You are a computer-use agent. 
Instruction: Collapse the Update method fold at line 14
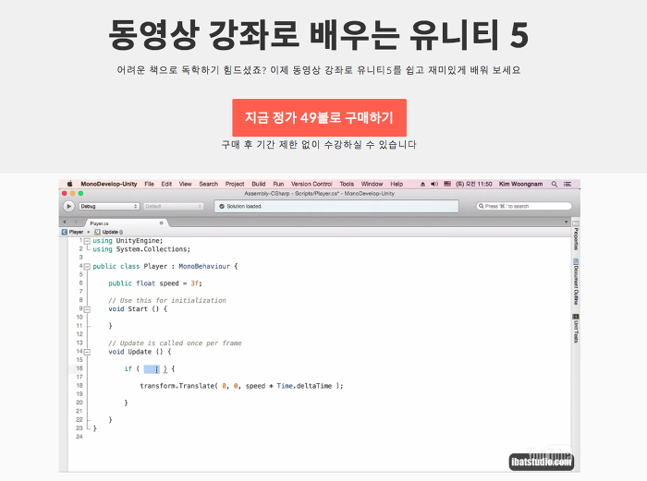pyautogui.click(x=87, y=352)
